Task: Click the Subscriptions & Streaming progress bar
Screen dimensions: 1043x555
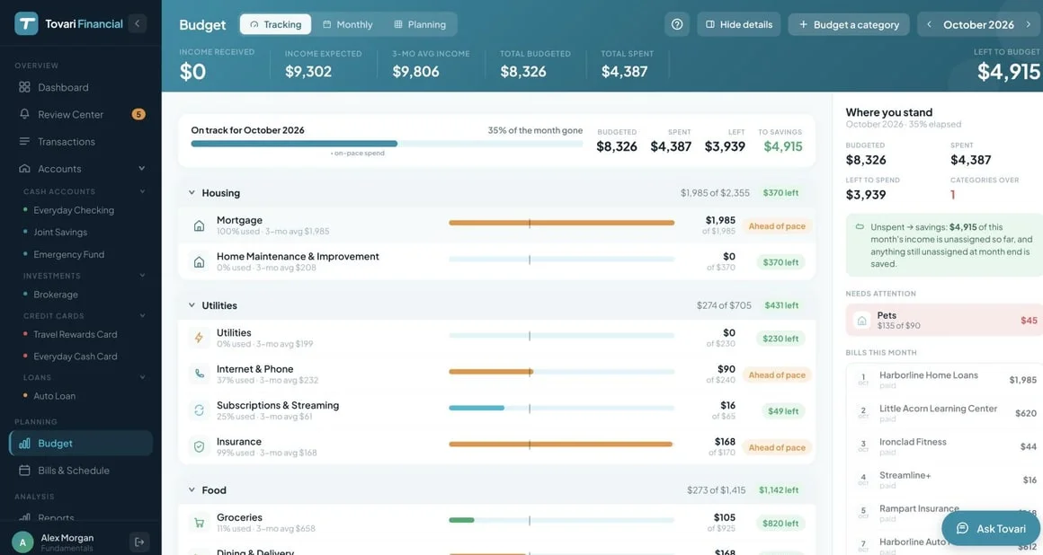Action: (561, 408)
